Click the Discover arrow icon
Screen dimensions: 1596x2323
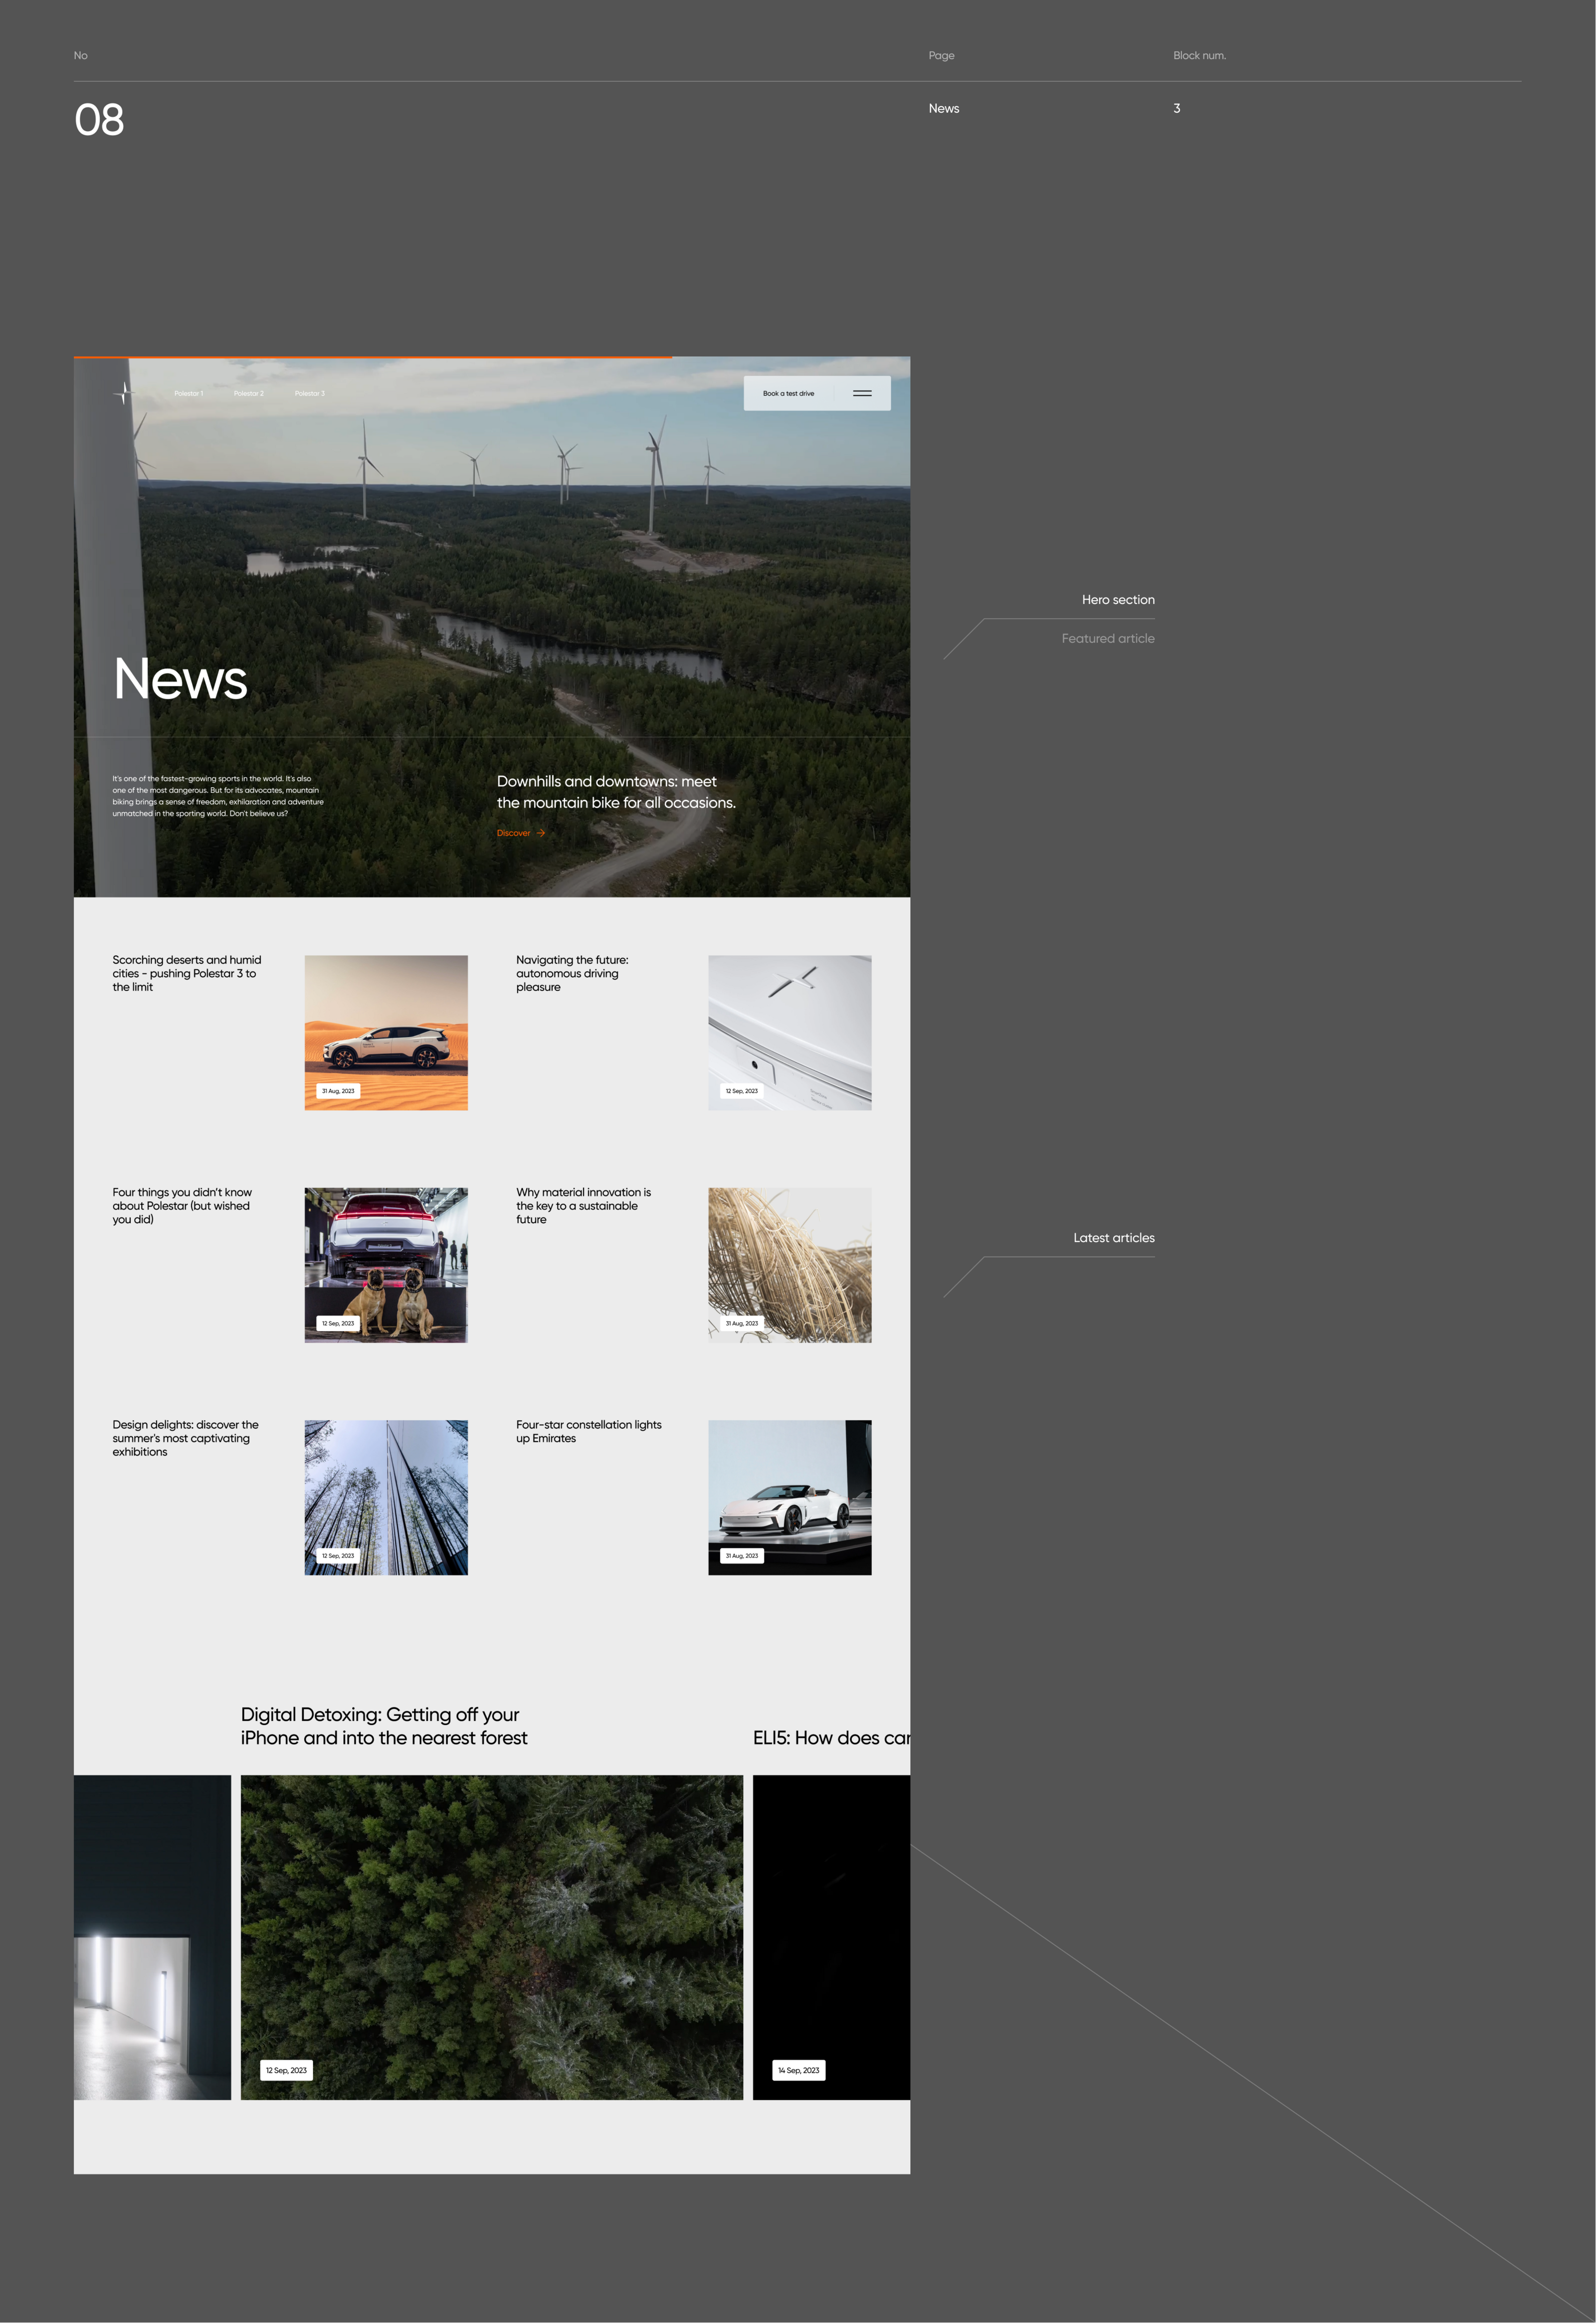click(541, 833)
